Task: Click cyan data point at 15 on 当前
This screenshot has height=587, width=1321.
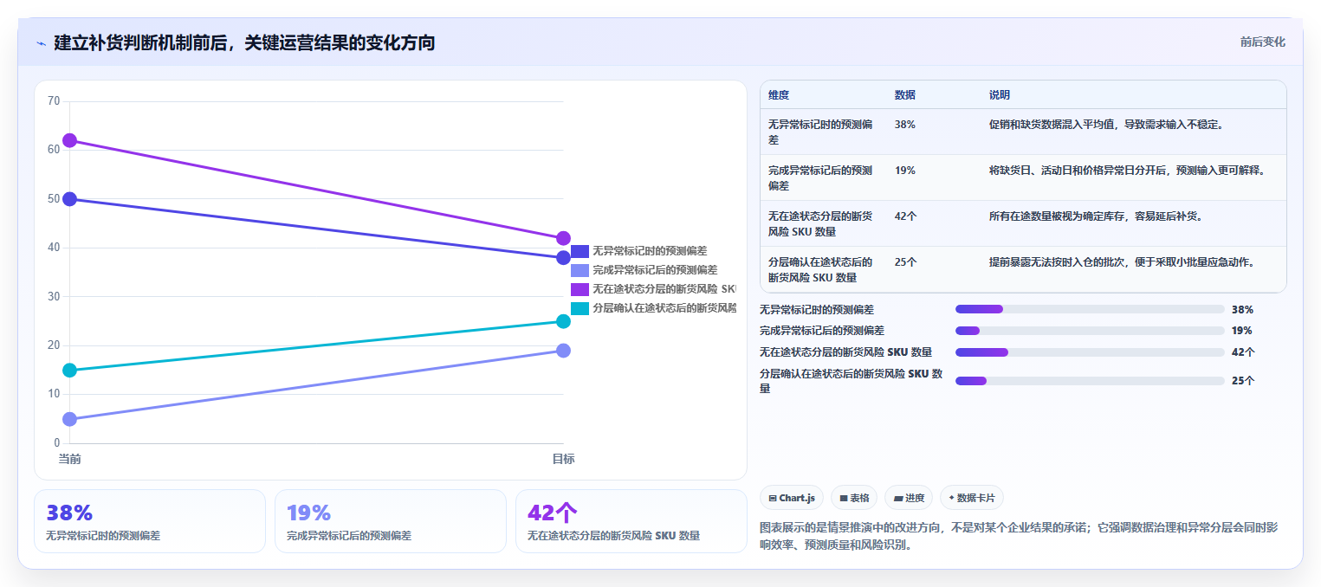Action: [x=70, y=371]
